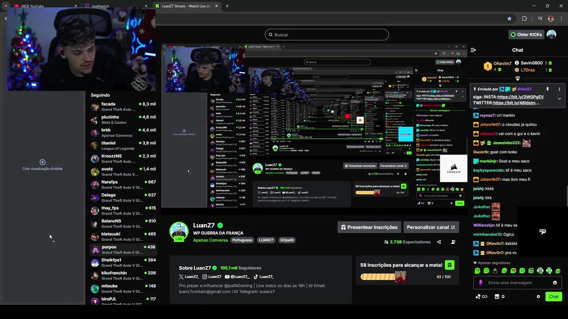Focus the Buscar search field
568x319 pixels.
point(327,35)
